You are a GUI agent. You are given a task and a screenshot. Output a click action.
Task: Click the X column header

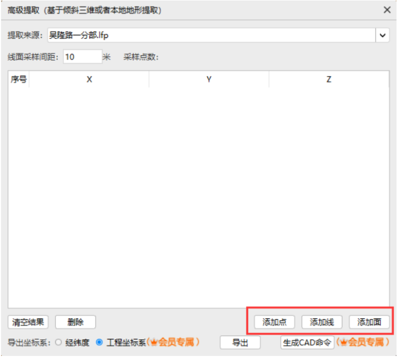point(89,79)
